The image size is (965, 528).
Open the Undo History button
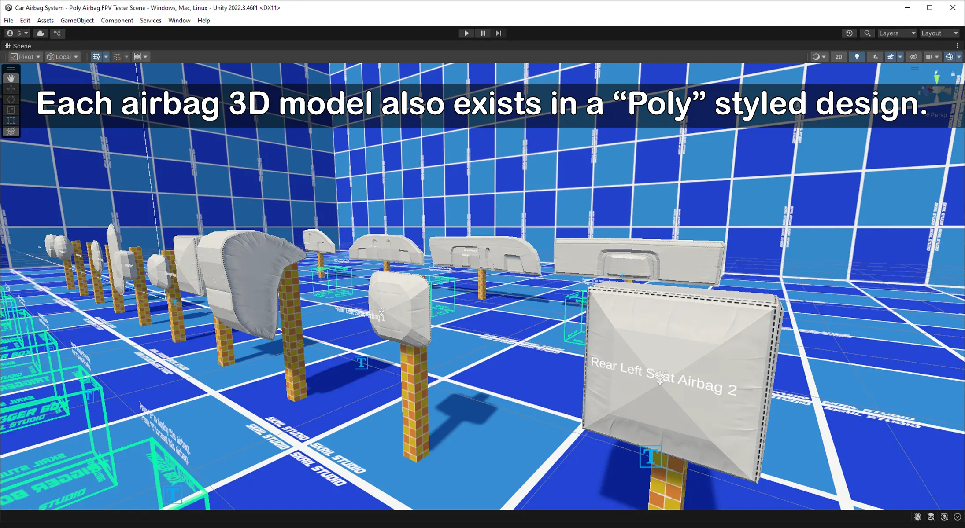click(x=849, y=33)
